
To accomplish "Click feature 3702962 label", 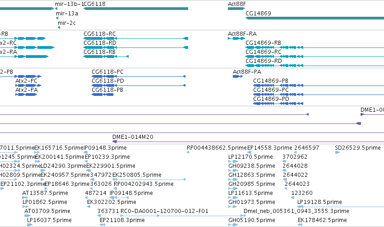I will 295,157.
